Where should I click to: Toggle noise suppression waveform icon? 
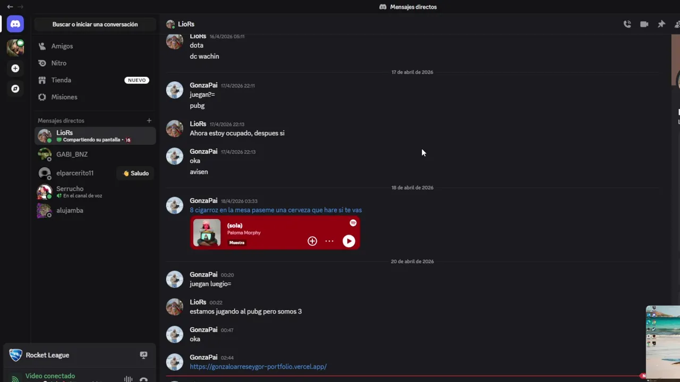(128, 379)
